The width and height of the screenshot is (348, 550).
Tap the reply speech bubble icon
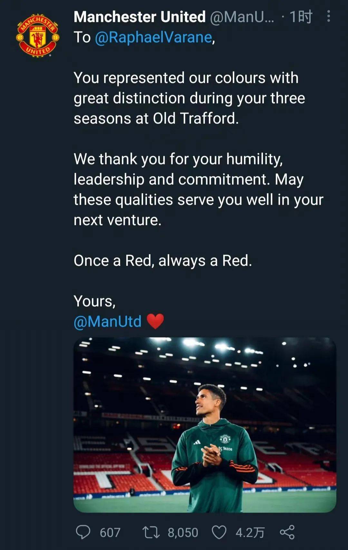[x=83, y=532]
